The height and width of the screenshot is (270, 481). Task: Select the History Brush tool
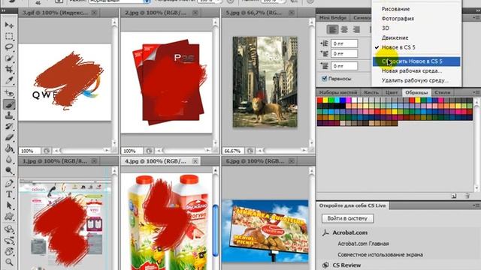pyautogui.click(x=9, y=127)
